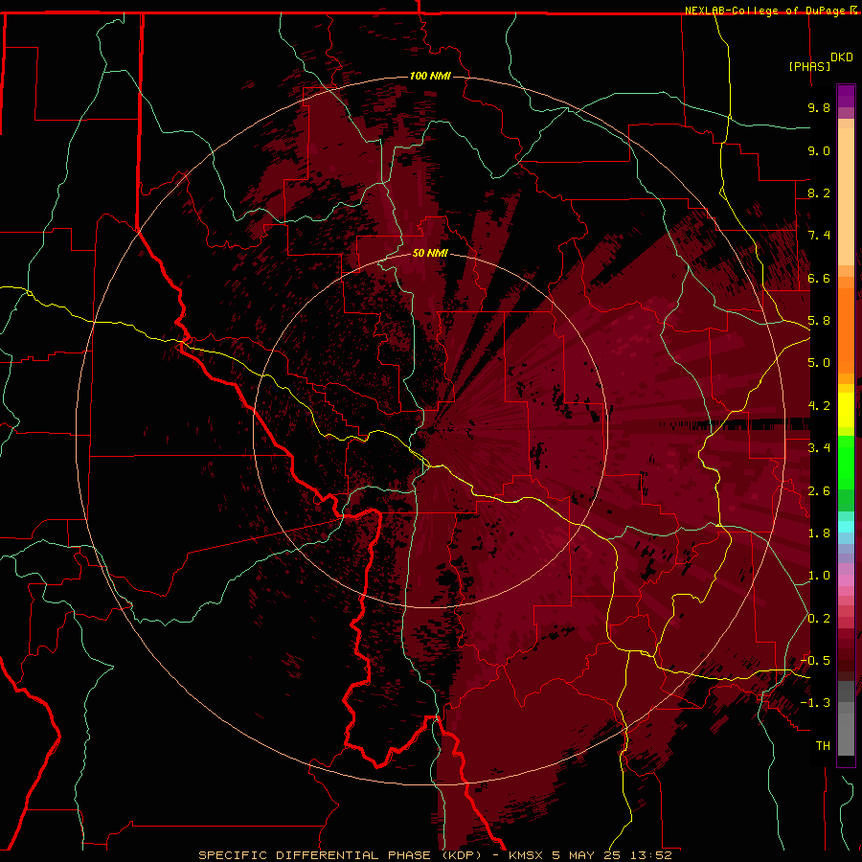Click the -1.3 scale value

pyautogui.click(x=815, y=703)
